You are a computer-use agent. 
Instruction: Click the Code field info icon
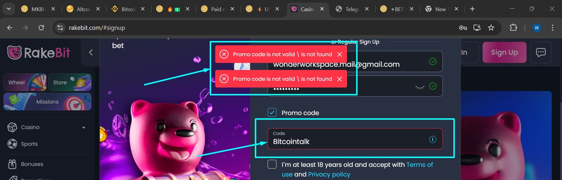pos(433,139)
